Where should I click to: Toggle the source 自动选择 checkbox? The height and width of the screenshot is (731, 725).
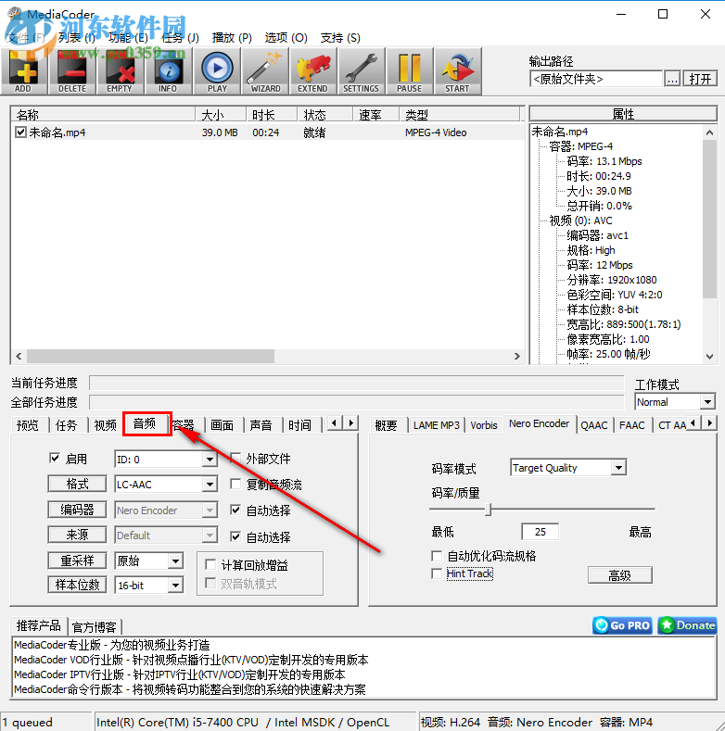coord(235,536)
